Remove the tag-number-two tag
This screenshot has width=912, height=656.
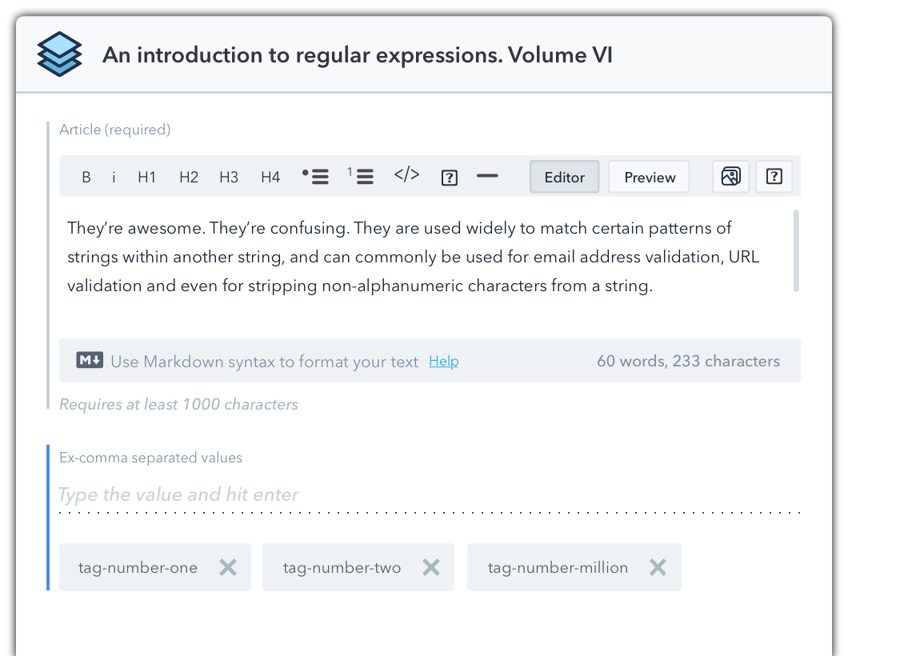(431, 567)
